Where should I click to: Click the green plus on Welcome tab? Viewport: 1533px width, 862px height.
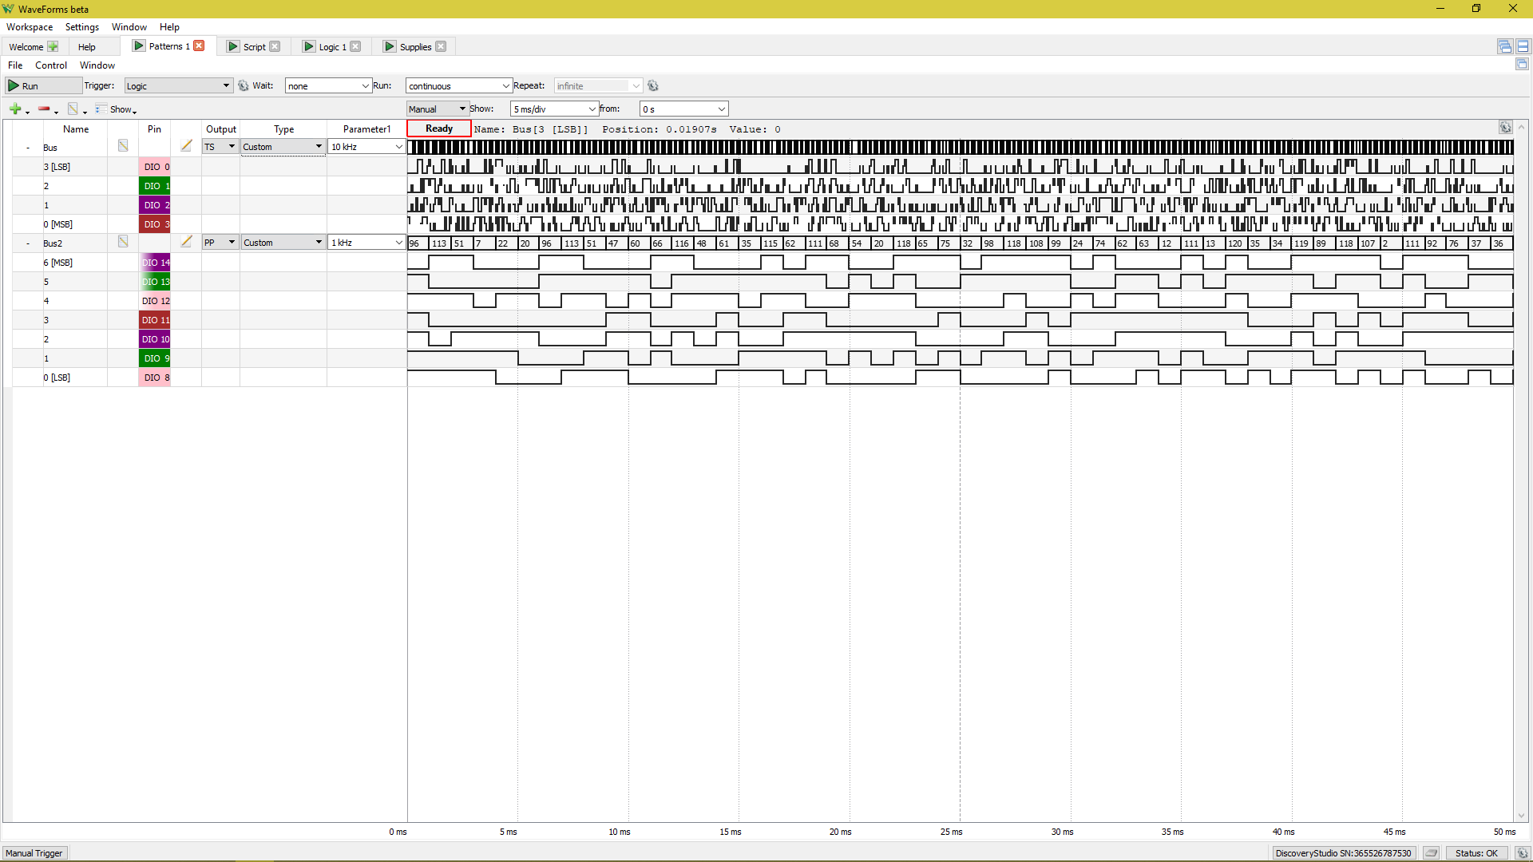[53, 47]
